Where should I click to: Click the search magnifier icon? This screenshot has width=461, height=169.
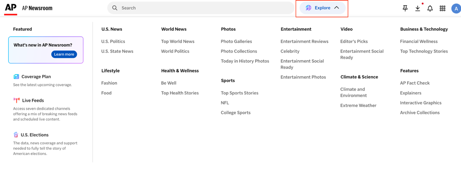115,8
